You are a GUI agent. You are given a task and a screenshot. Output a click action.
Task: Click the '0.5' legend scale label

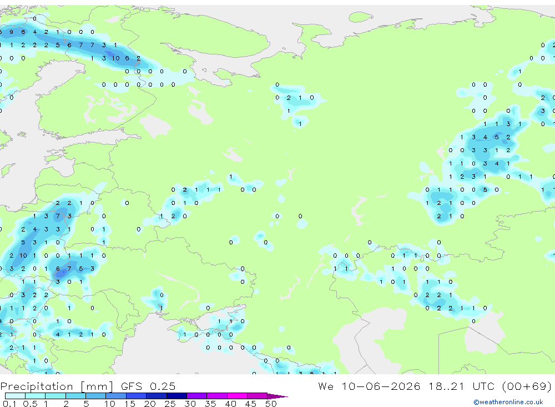click(30, 404)
